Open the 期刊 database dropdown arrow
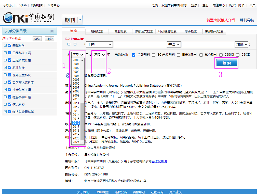The width and height of the screenshot is (257, 194). point(80,20)
